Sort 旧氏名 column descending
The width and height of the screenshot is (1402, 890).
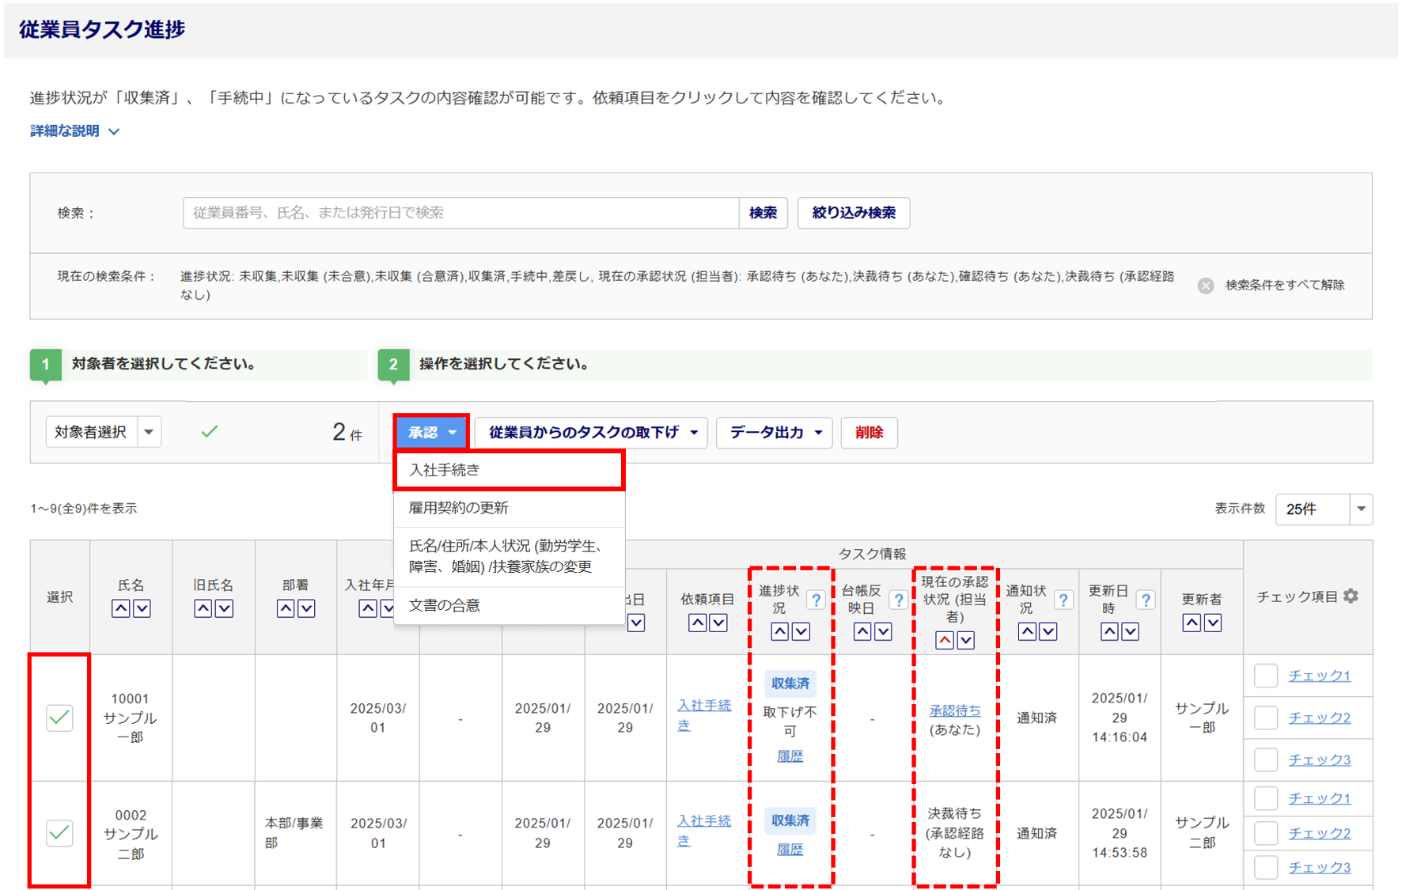point(225,608)
